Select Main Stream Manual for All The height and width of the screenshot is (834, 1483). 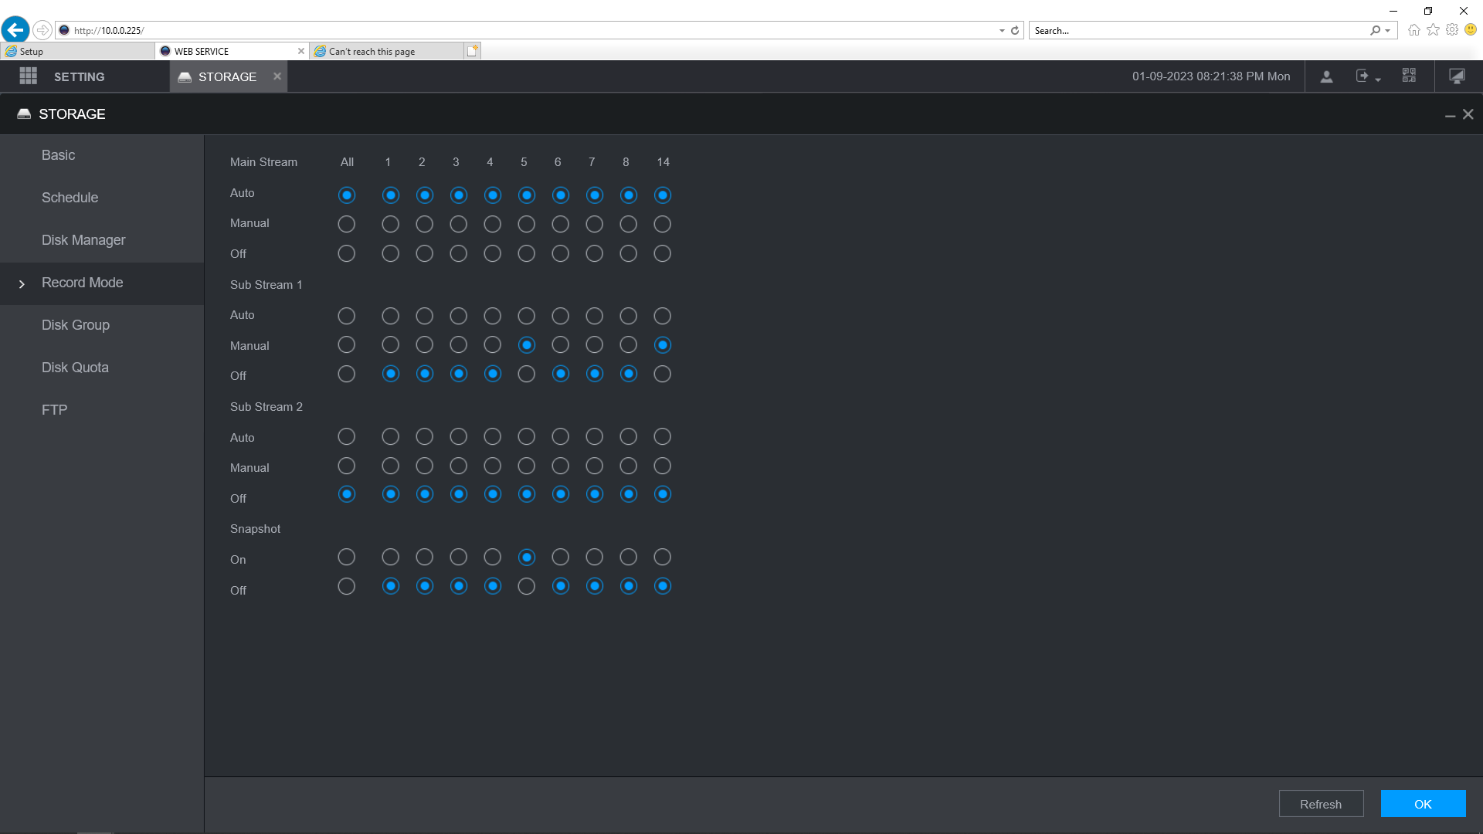(x=347, y=224)
